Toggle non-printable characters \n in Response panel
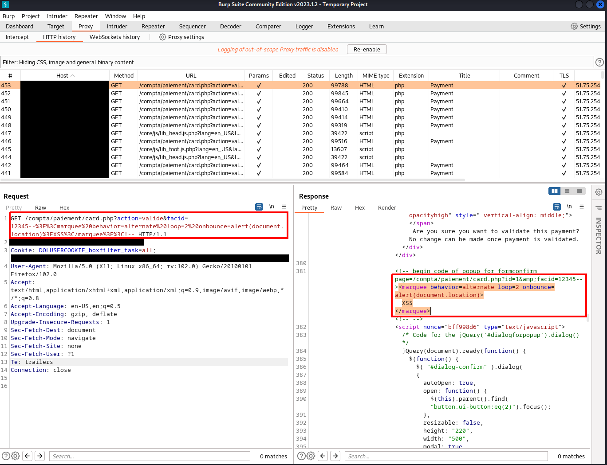This screenshot has width=607, height=465. [569, 207]
